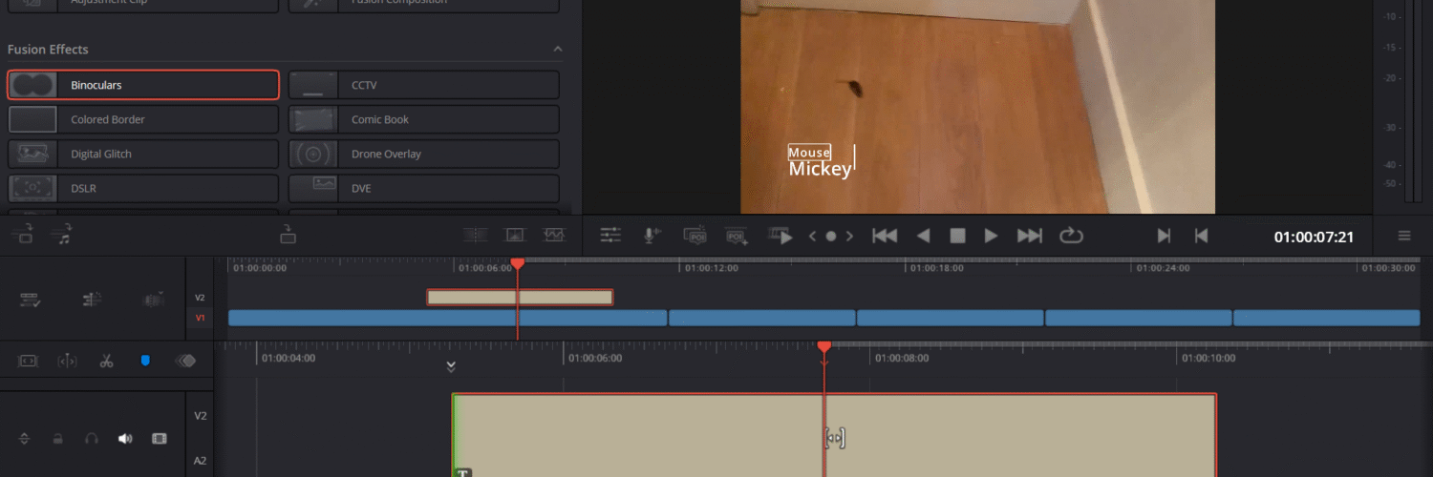This screenshot has width=1433, height=477.
Task: Select the tan title clip in upper timeline
Action: click(520, 298)
